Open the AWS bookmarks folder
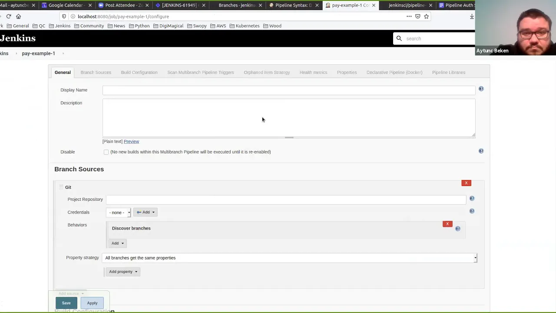Image resolution: width=556 pixels, height=313 pixels. coord(218,26)
